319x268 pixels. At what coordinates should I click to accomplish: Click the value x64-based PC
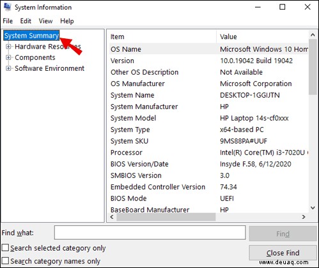tap(242, 130)
